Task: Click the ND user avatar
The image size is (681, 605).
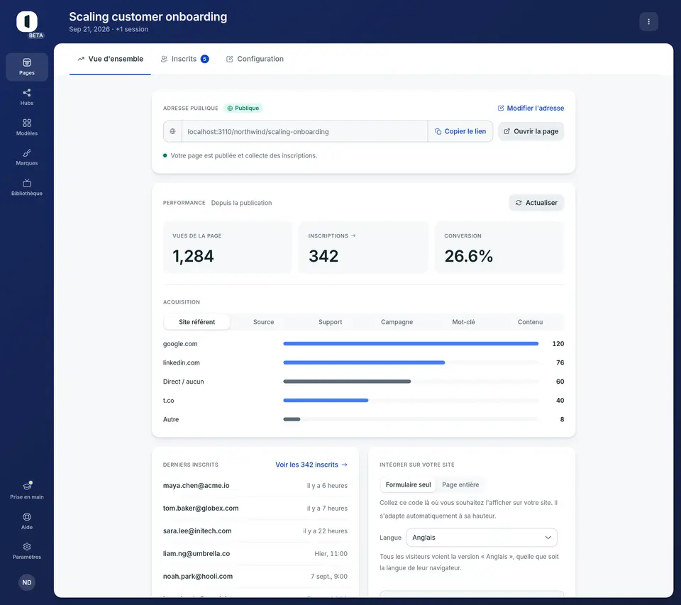Action: point(27,582)
